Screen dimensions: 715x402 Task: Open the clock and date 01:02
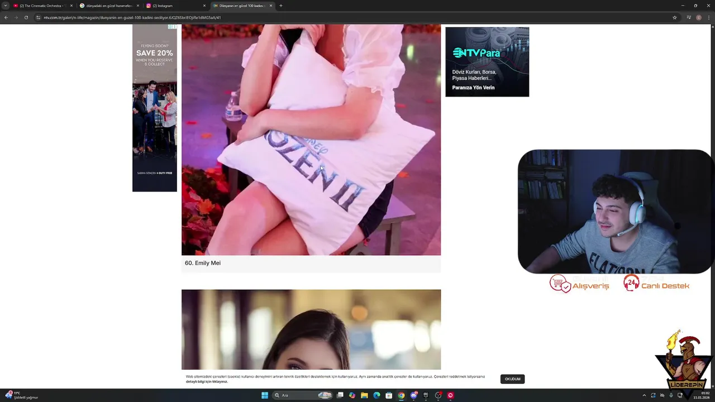coord(702,395)
